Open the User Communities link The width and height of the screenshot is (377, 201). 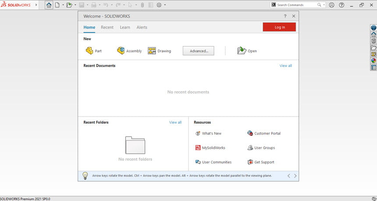tap(213, 162)
